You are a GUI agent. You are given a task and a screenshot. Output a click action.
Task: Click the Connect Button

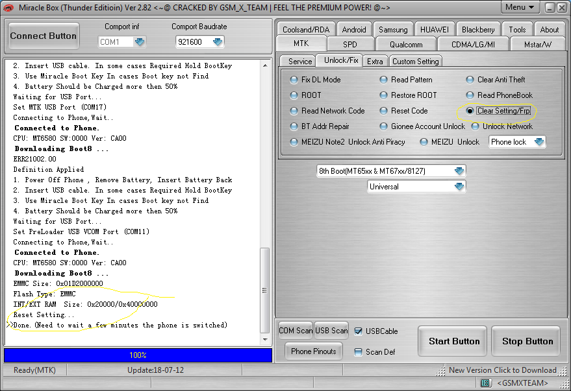point(44,36)
